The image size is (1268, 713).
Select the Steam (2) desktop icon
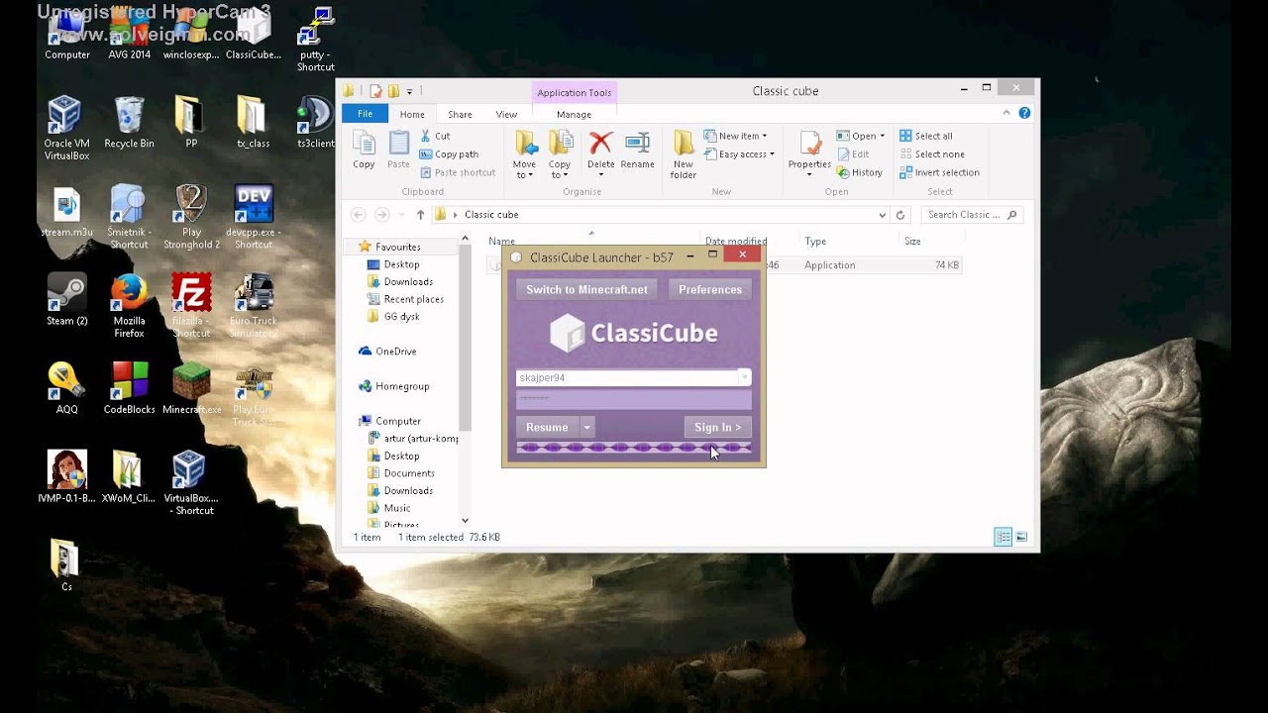[x=66, y=300]
